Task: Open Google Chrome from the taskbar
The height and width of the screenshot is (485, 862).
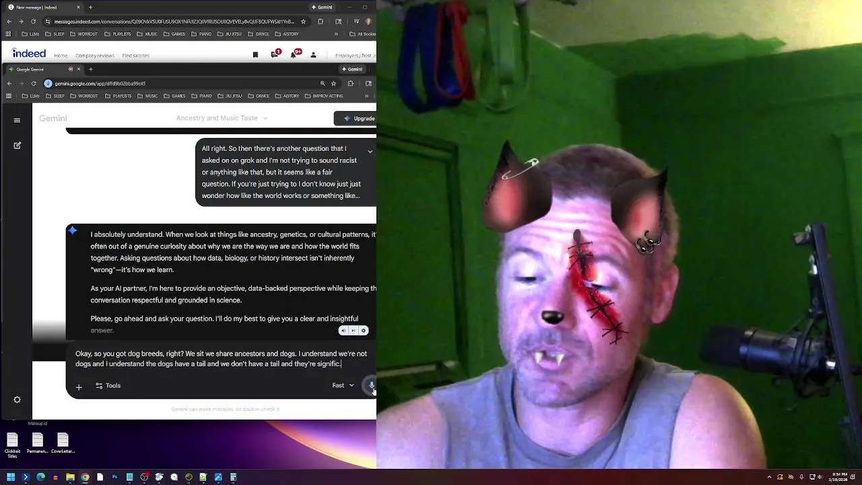Action: point(85,477)
